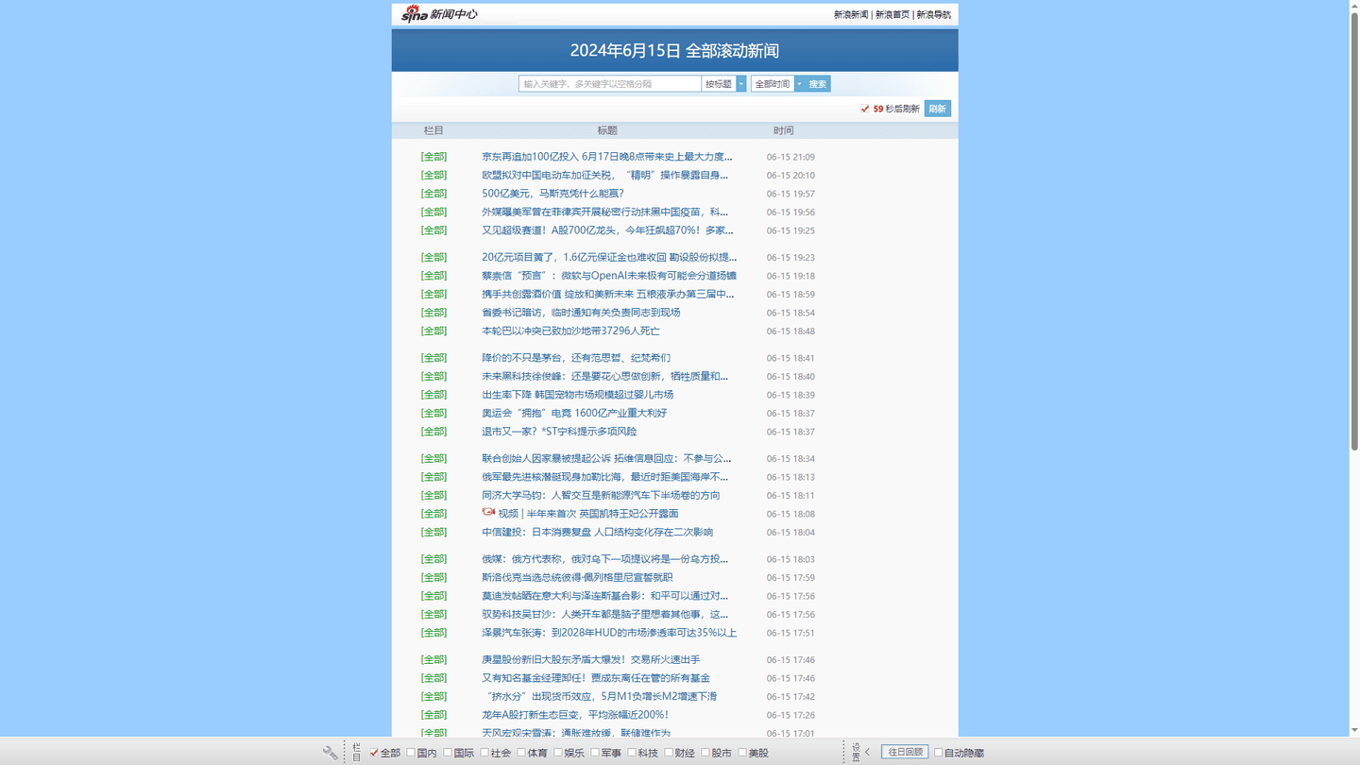Click the scrollbar down arrow
Screen dimensions: 1360x765
click(x=1354, y=730)
